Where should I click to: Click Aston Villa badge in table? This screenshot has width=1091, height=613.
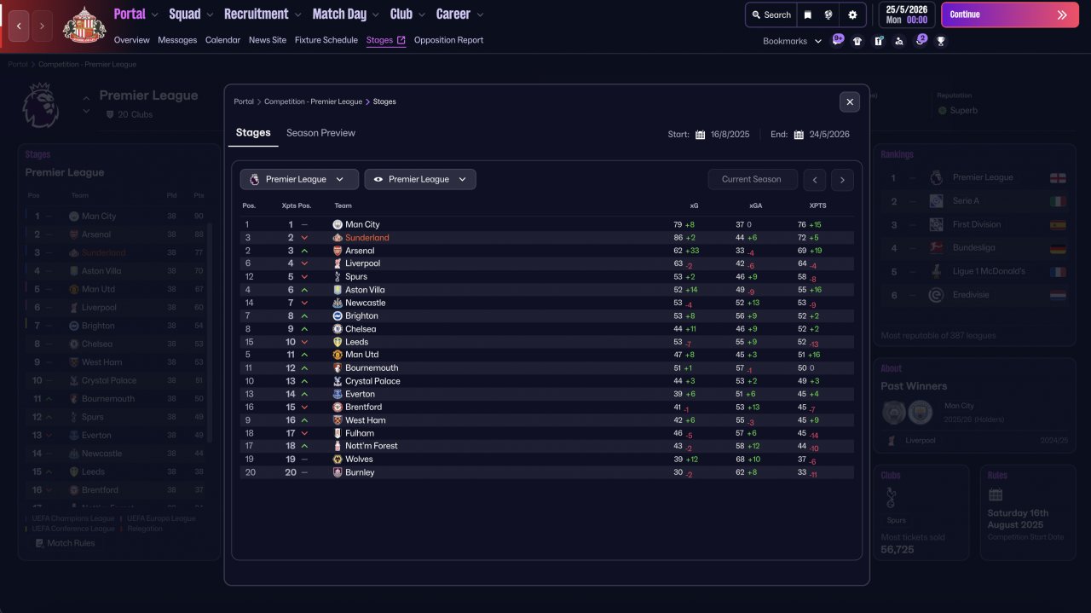338,290
